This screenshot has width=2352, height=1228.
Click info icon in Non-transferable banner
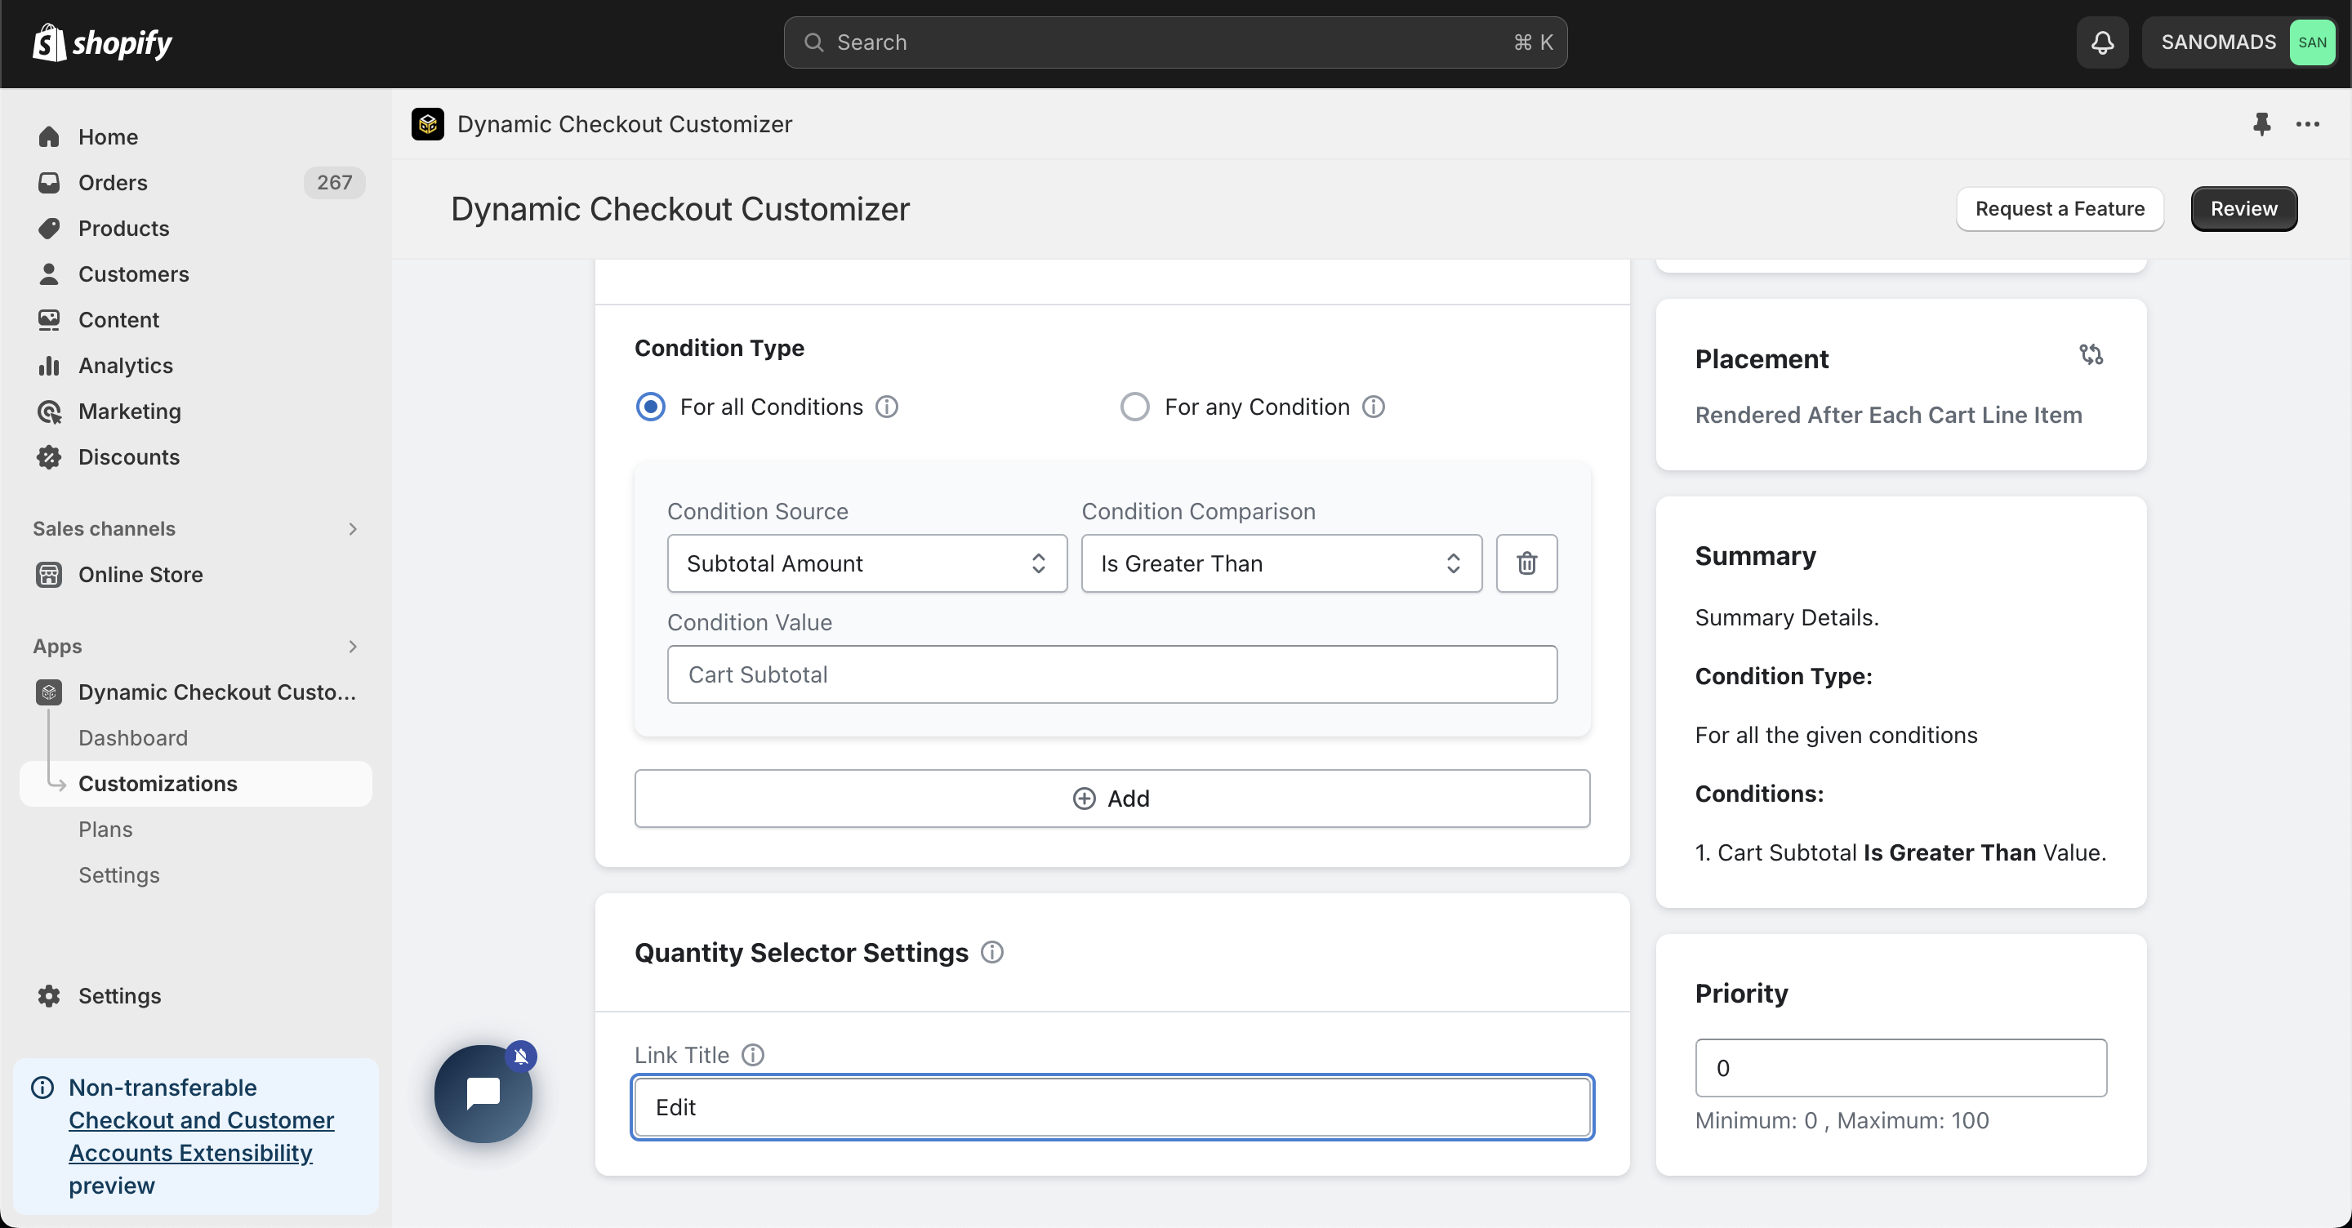[42, 1087]
